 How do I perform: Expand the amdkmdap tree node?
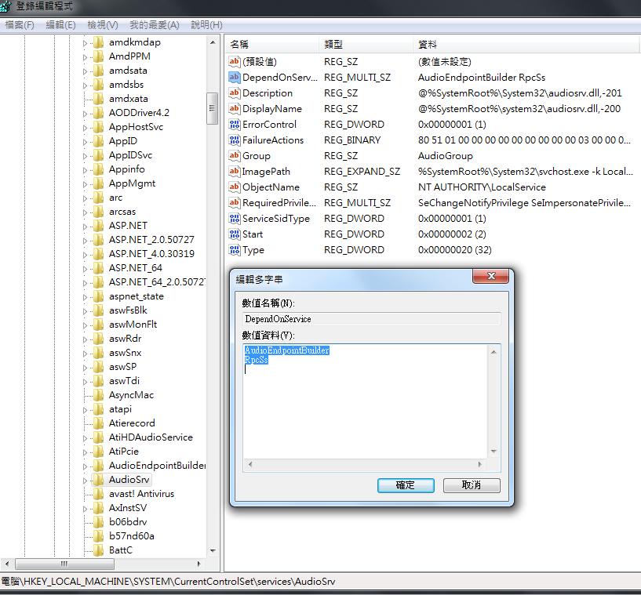pyautogui.click(x=85, y=43)
